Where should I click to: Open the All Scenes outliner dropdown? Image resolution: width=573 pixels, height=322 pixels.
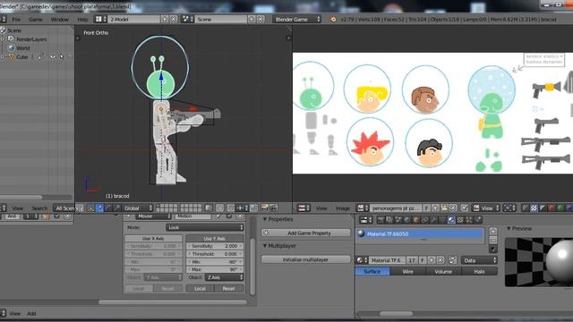pyautogui.click(x=64, y=208)
